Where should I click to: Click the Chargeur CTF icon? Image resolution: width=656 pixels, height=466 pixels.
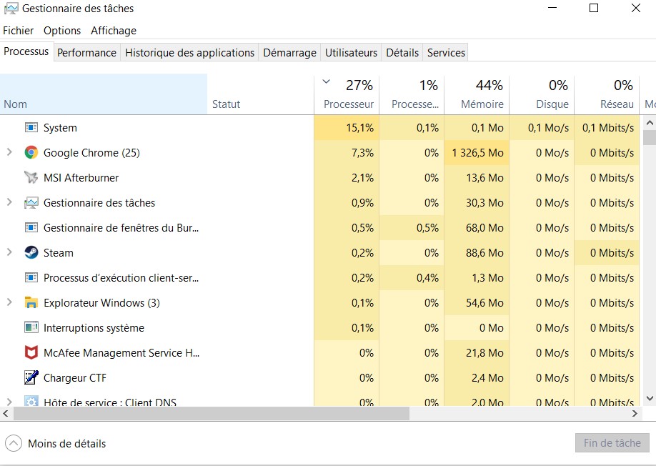coord(31,377)
